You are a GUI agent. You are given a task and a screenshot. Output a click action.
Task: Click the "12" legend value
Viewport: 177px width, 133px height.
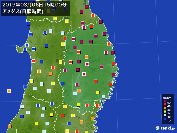click(169, 117)
